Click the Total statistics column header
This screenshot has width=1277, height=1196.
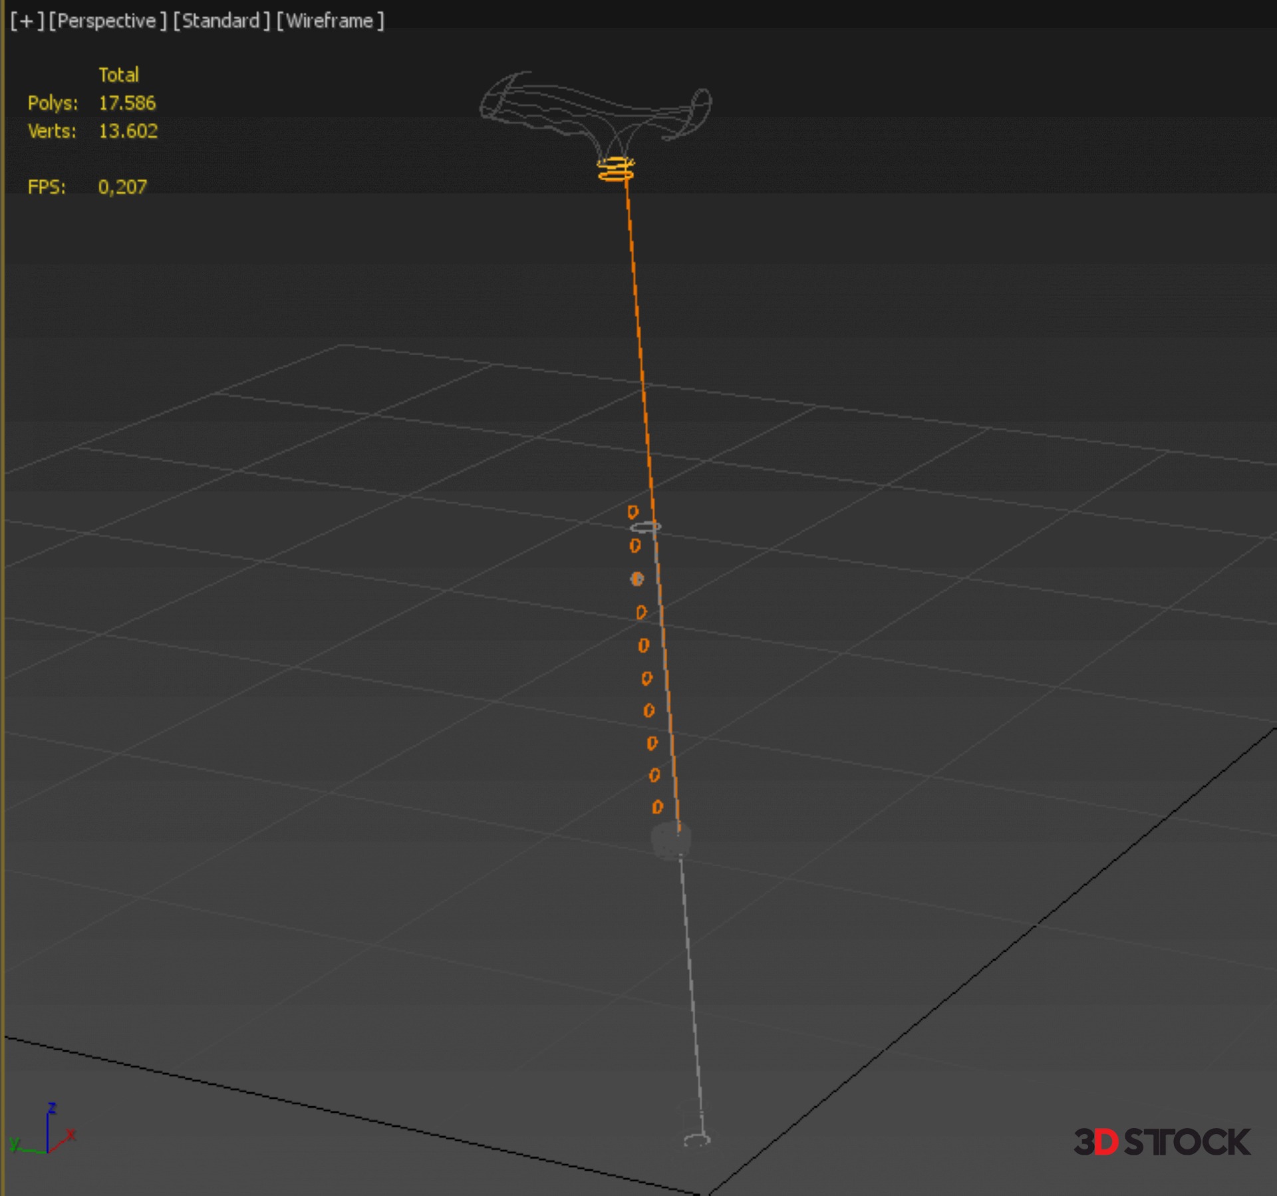click(118, 75)
